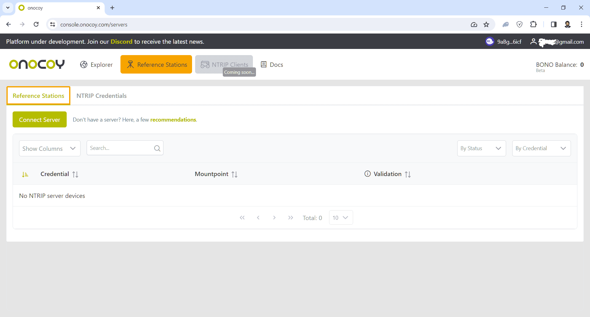Click the address bar URL

tap(94, 25)
